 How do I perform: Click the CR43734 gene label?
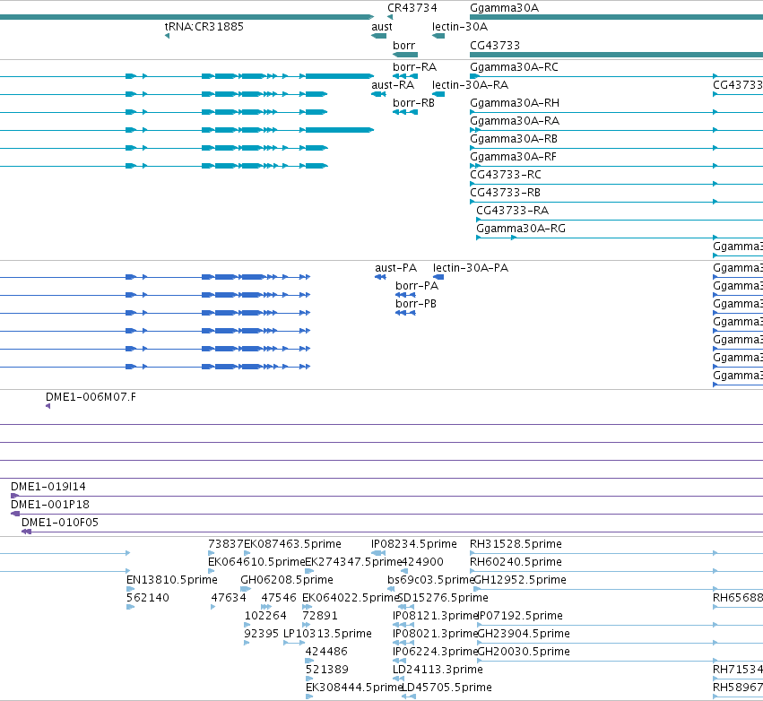pyautogui.click(x=412, y=8)
